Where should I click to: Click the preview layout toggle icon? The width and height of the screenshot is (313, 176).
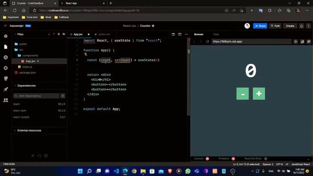pyautogui.click(x=179, y=34)
